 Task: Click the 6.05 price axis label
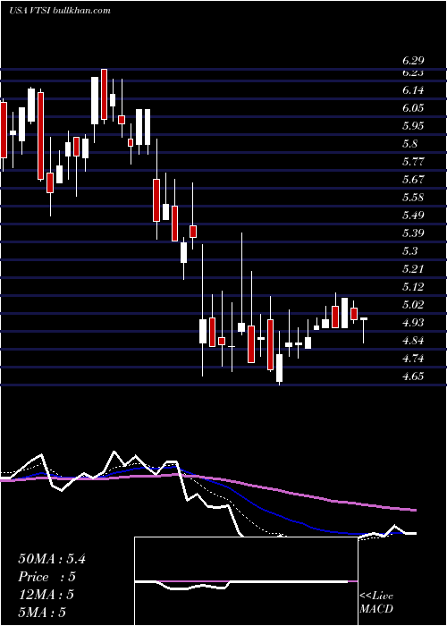[x=413, y=108]
